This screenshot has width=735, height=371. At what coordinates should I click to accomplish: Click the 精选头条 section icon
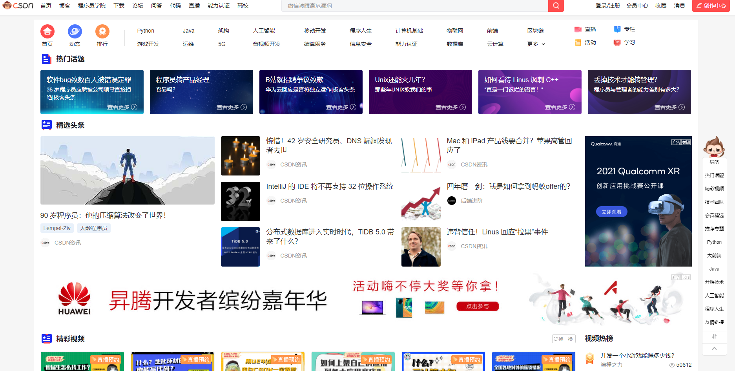[x=46, y=125]
